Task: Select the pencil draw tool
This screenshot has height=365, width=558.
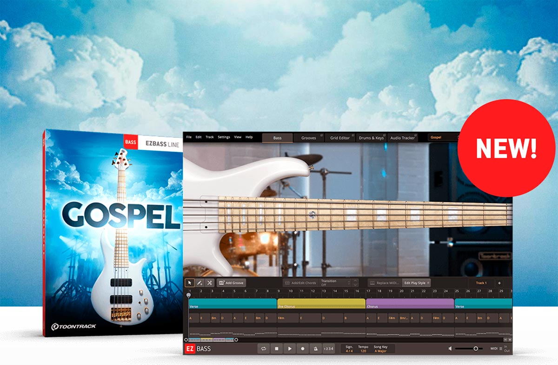Action: [199, 282]
